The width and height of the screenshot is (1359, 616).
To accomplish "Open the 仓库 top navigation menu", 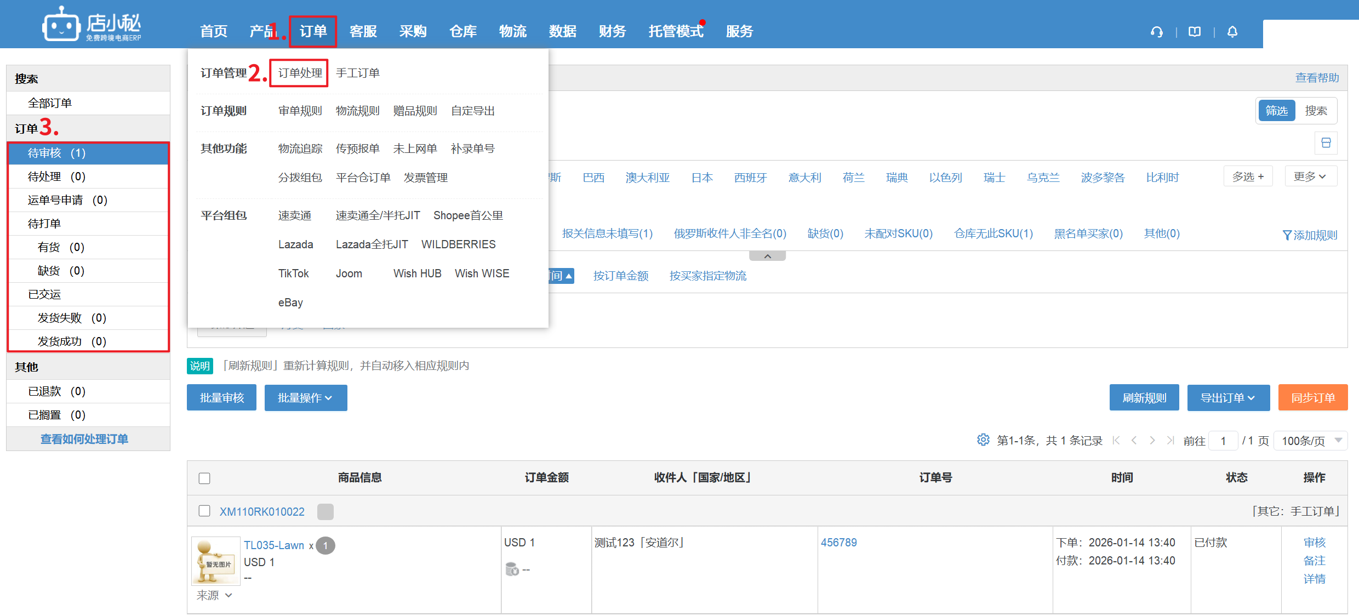I will pyautogui.click(x=462, y=31).
